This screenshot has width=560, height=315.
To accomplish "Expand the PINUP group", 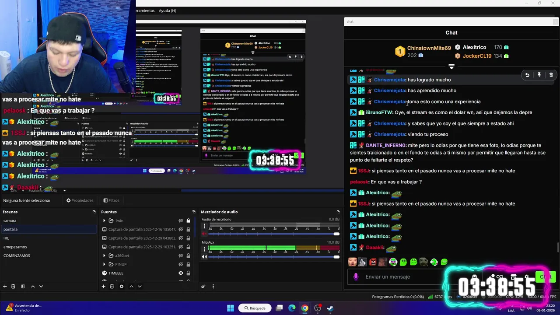I will coord(104,264).
